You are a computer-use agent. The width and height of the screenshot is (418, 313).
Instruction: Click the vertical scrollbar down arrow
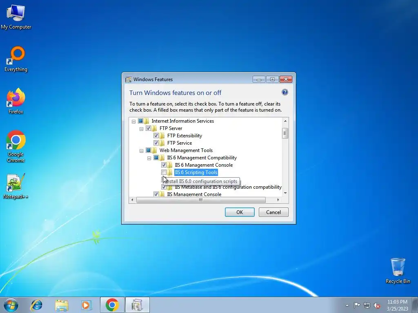pyautogui.click(x=285, y=193)
